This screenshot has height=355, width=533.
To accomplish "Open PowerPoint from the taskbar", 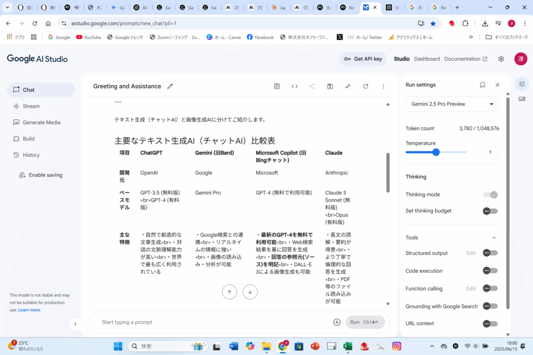I will click(x=315, y=346).
